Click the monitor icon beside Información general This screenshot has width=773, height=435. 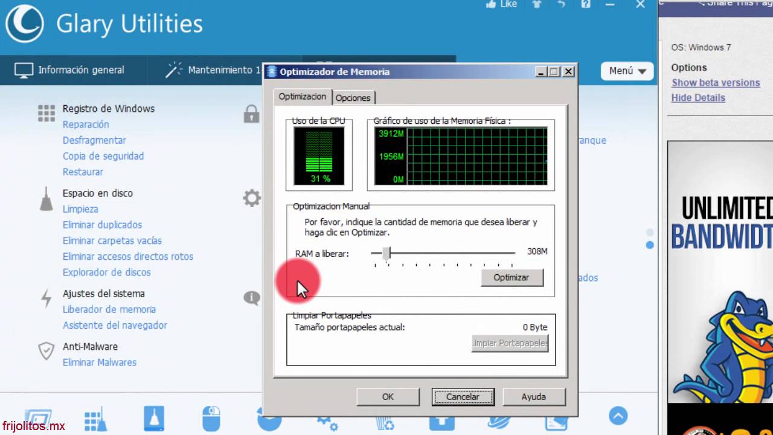24,70
